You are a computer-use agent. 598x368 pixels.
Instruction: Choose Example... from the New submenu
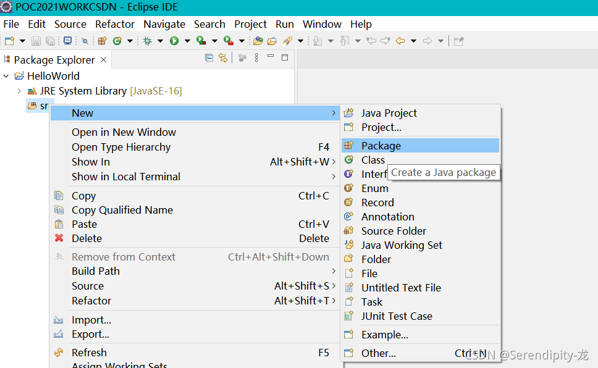tap(420, 335)
